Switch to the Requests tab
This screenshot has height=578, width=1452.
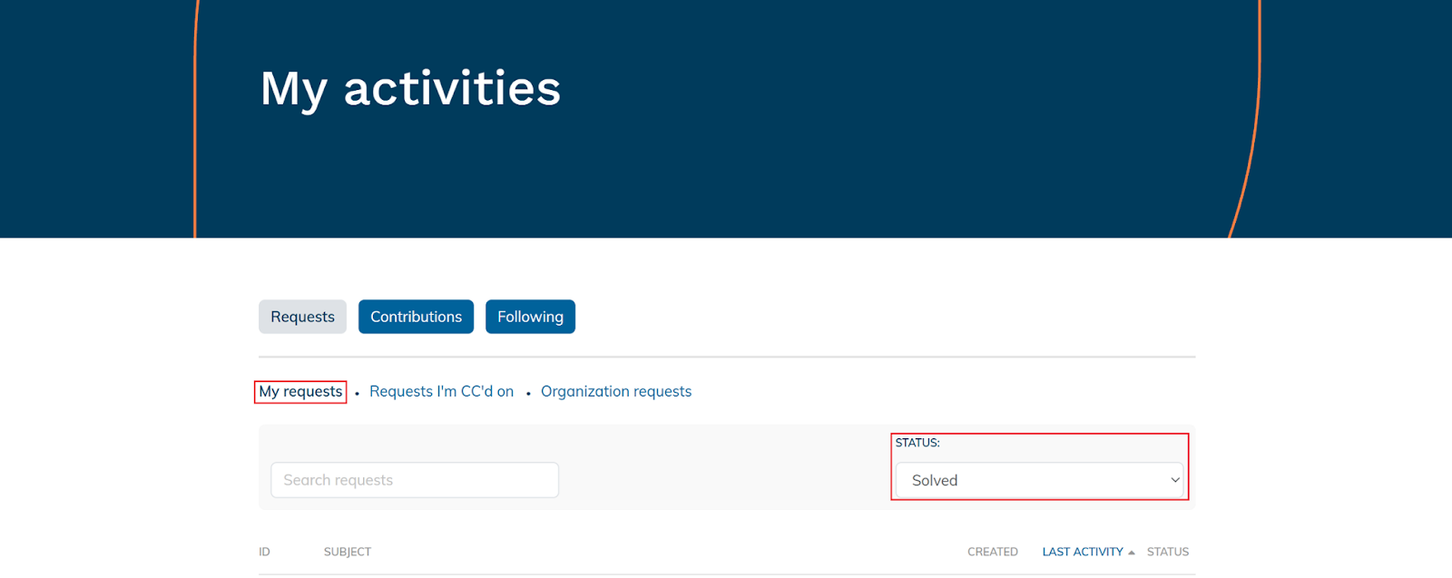tap(302, 317)
